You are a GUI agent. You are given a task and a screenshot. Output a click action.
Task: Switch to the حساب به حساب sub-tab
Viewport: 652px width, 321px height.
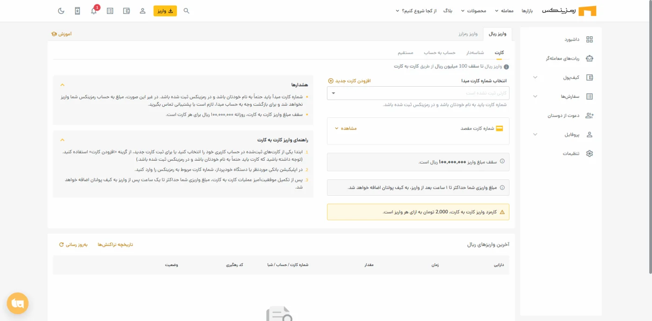(x=440, y=53)
